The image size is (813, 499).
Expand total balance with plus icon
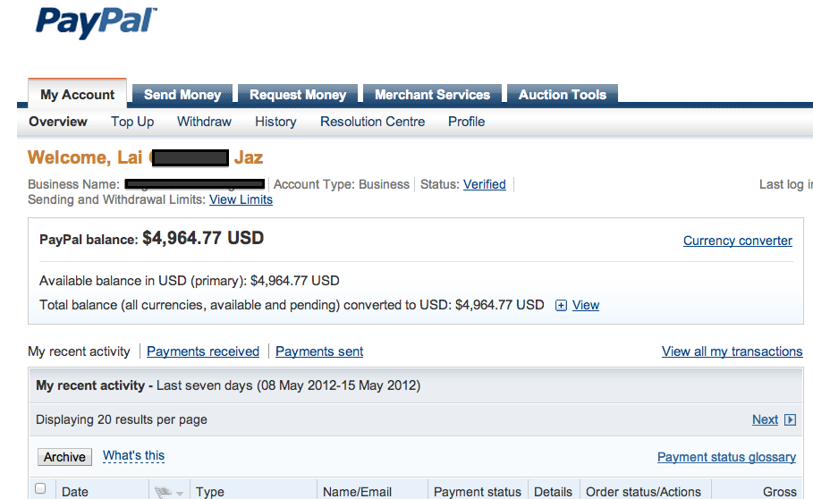coord(561,306)
